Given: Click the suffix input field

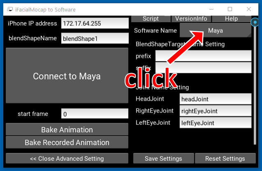Looking at the screenshot, I should (x=203, y=68).
